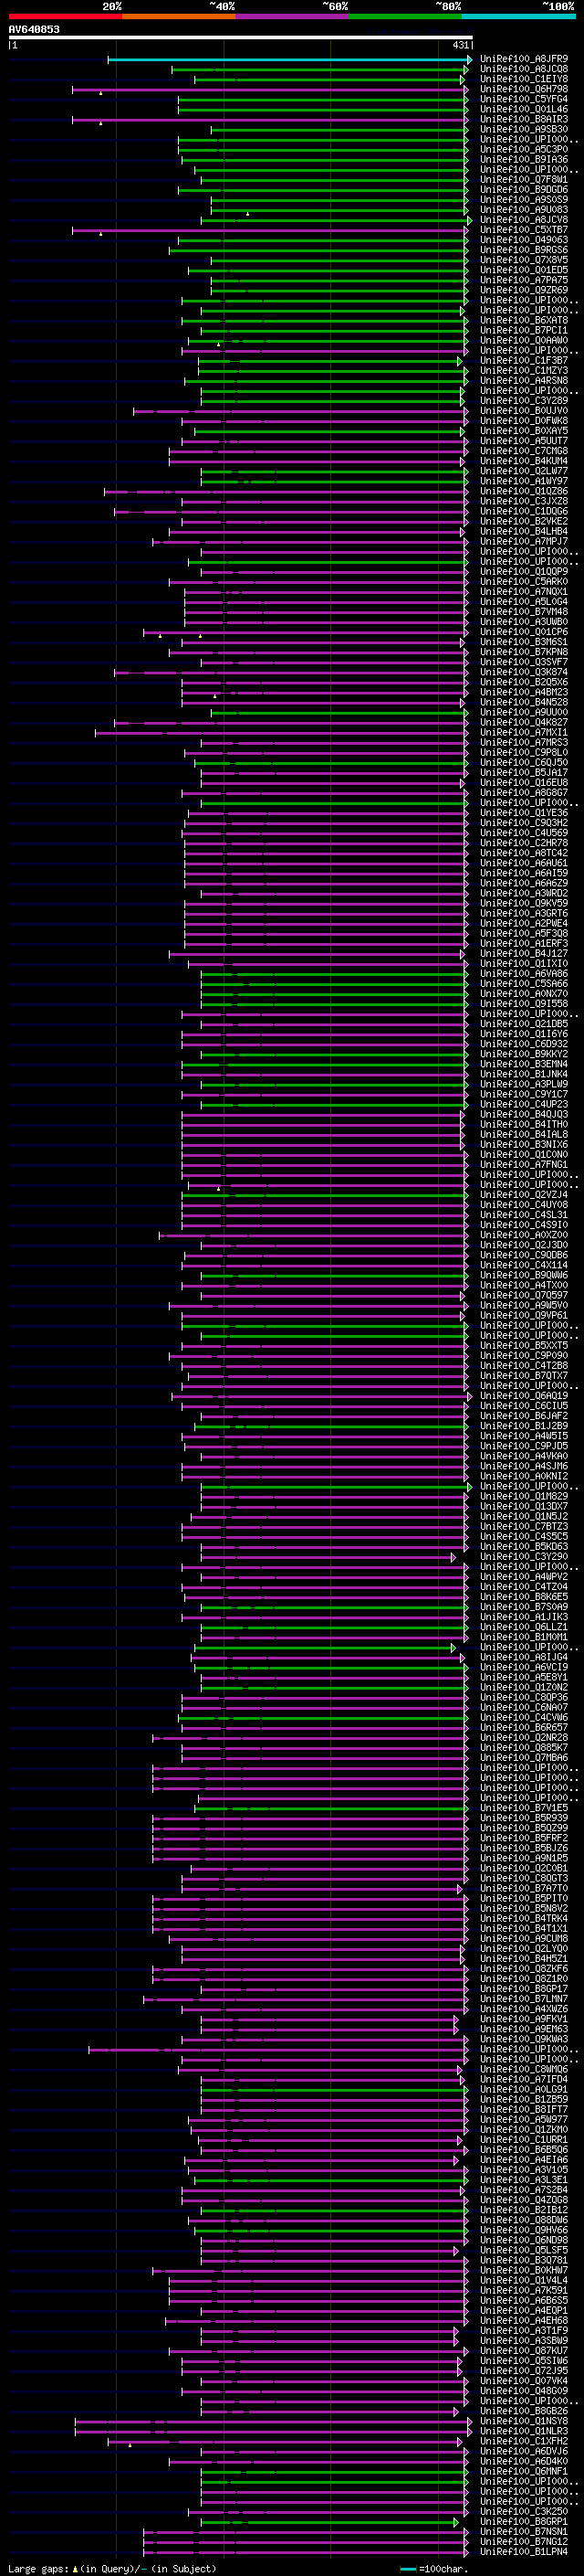Open hit UniRef100_O49063
Viewport: 584px width, 2576px height.
tap(524, 240)
